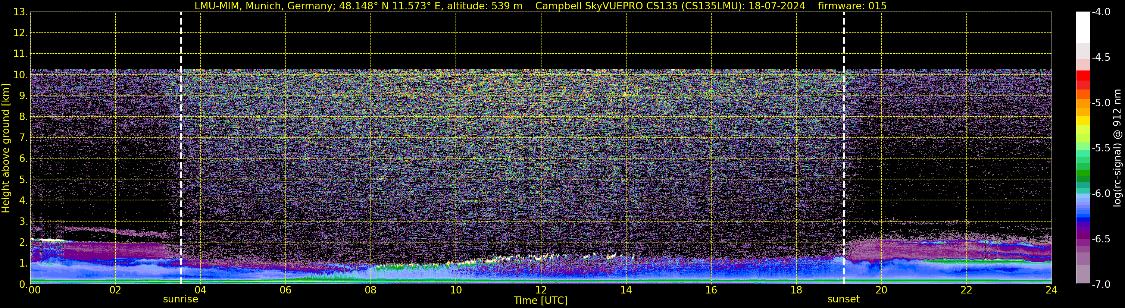The width and height of the screenshot is (1125, 308).
Task: Click the time axis tick label 02
Action: coord(115,290)
